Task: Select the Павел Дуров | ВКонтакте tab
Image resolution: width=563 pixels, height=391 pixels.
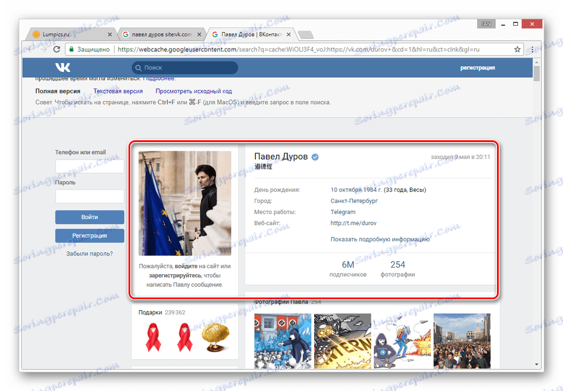Action: tap(251, 34)
